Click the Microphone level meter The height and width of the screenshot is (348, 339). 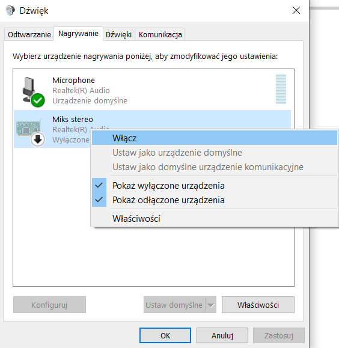281,89
